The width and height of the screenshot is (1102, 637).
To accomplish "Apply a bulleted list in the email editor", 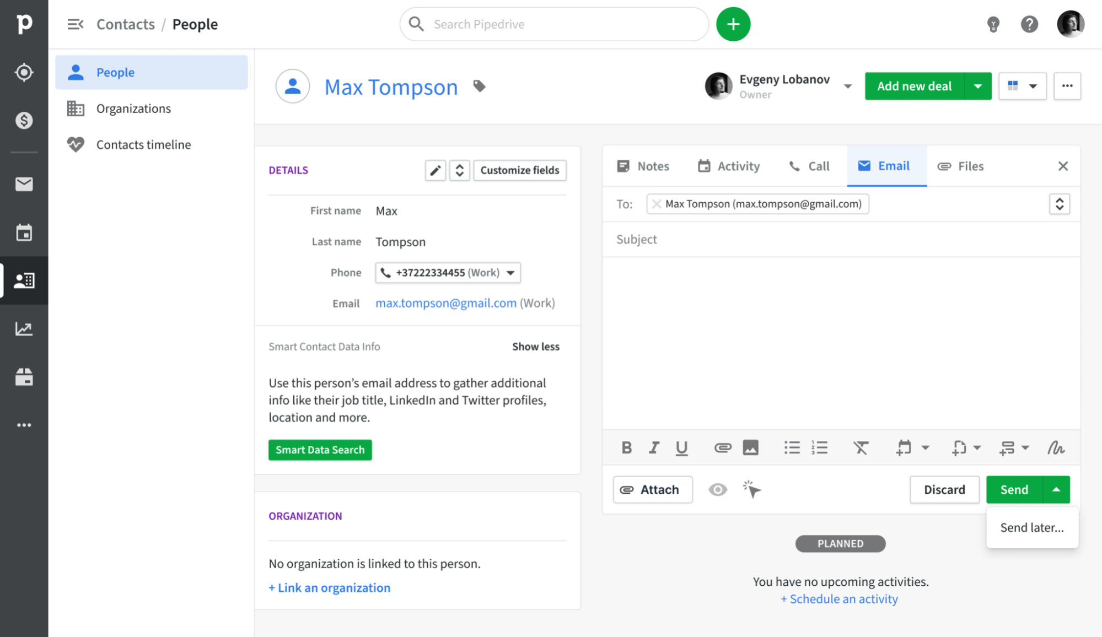I will pyautogui.click(x=792, y=447).
